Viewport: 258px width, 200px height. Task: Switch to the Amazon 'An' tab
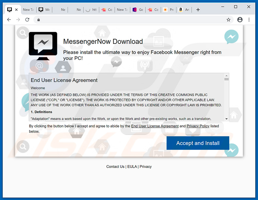pos(184,10)
